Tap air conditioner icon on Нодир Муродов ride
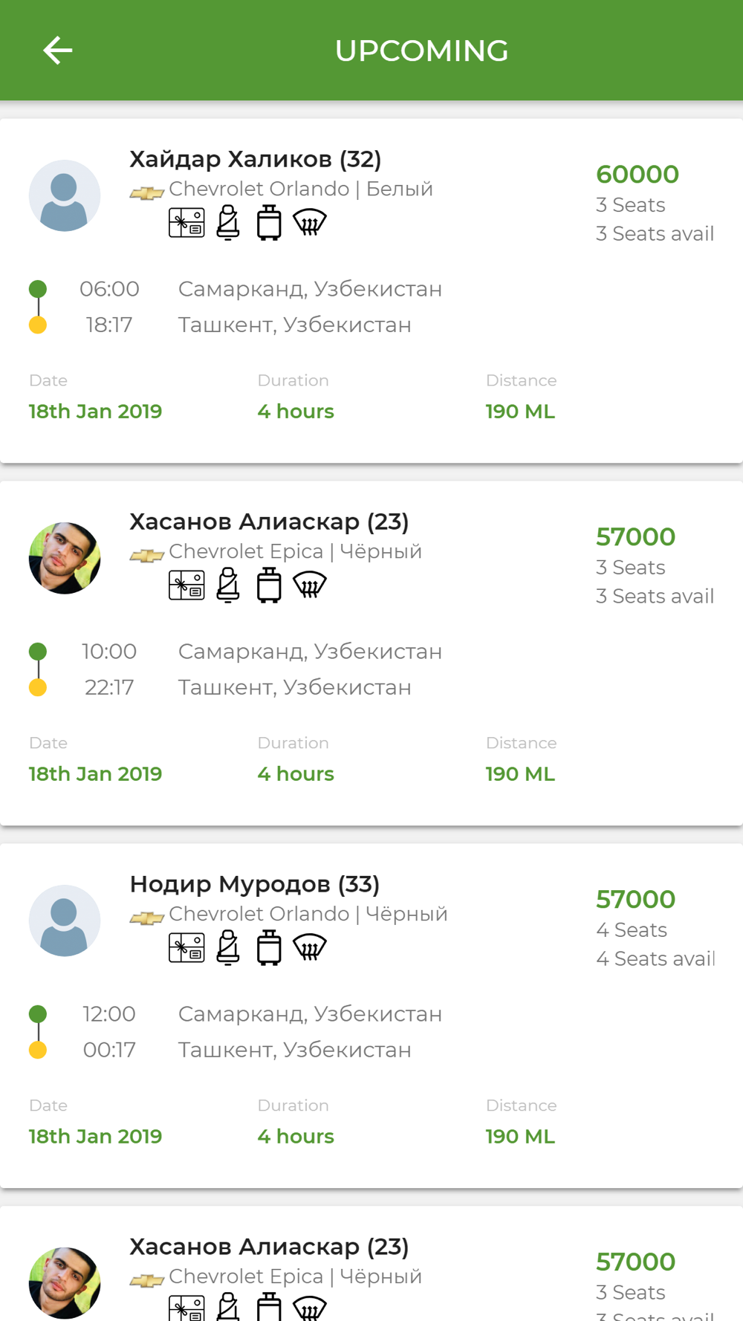Screen dimensions: 743x1321 pos(186,947)
